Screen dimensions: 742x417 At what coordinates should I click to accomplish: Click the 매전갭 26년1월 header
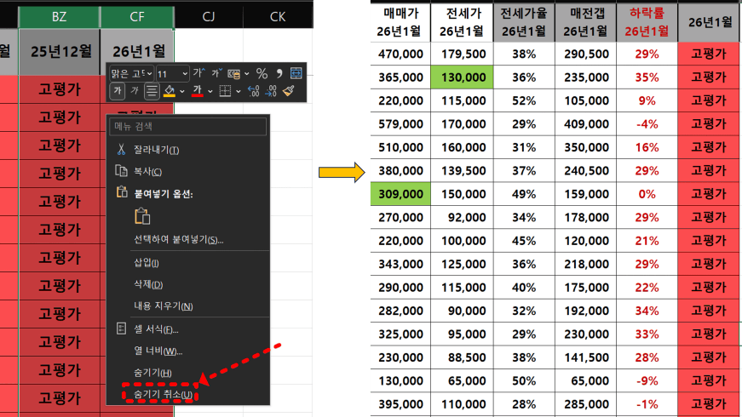click(586, 23)
